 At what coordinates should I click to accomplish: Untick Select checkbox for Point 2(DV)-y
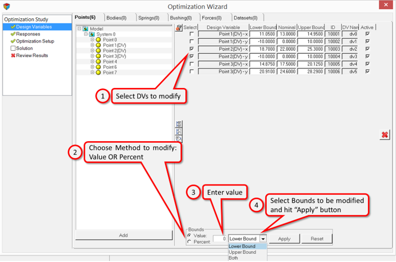click(192, 56)
